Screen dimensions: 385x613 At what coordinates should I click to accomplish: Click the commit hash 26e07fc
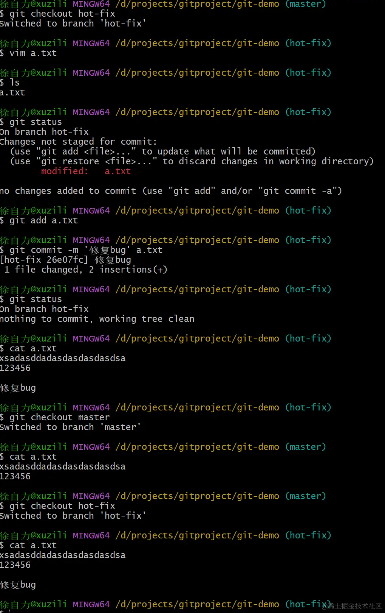[x=65, y=260]
